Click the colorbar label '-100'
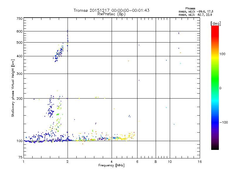The height and width of the screenshot is (176, 235). (224, 122)
